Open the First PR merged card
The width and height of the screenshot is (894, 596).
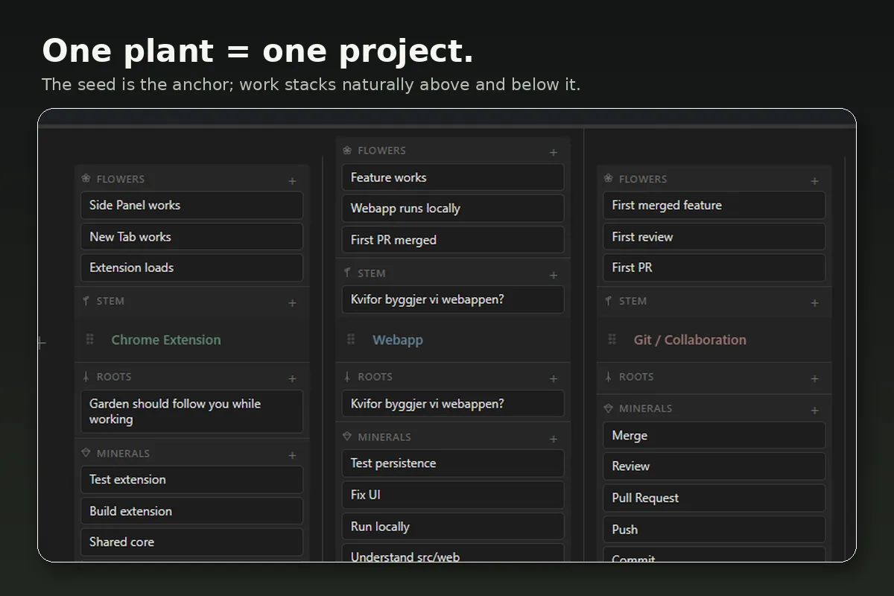453,240
